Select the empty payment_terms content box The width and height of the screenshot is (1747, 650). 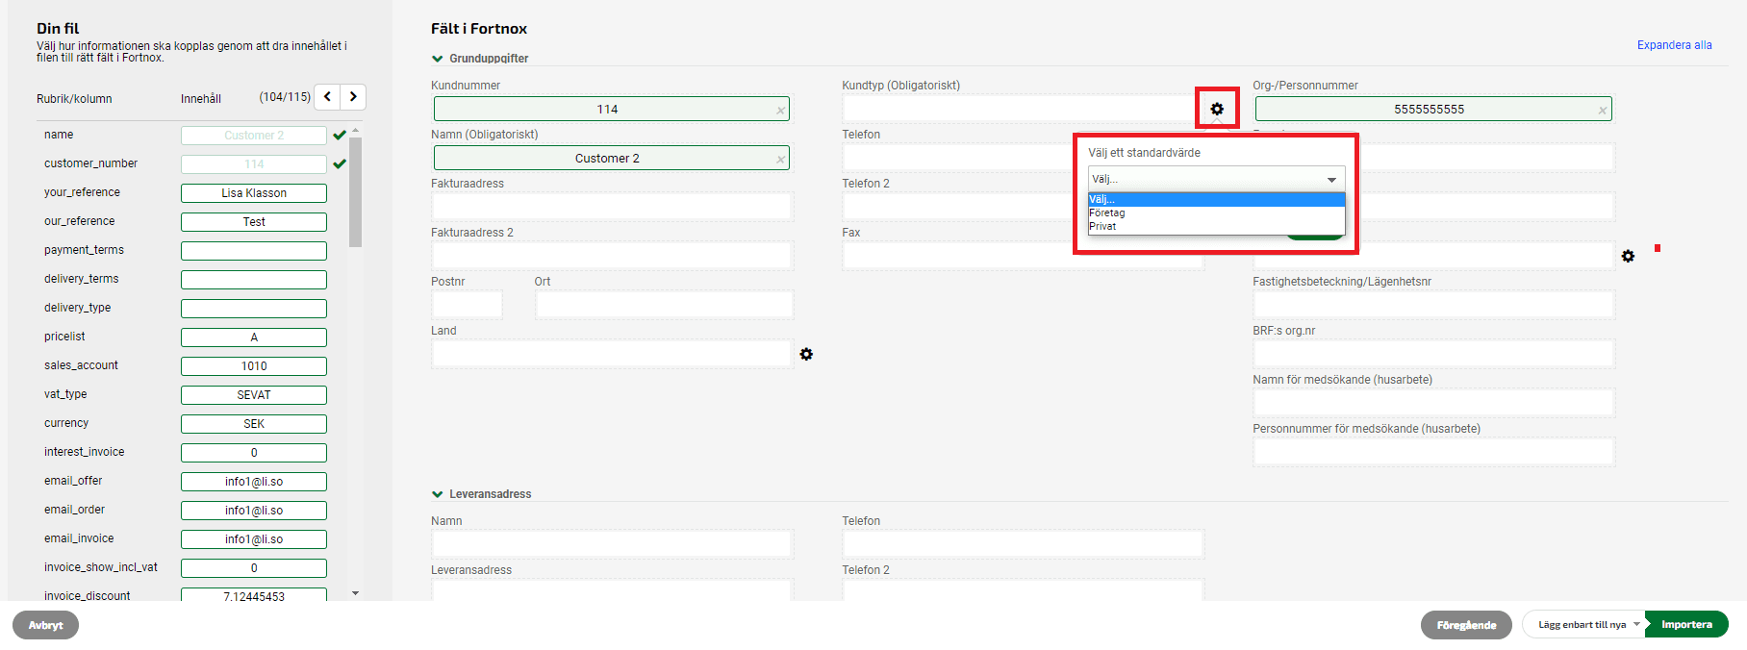[254, 251]
